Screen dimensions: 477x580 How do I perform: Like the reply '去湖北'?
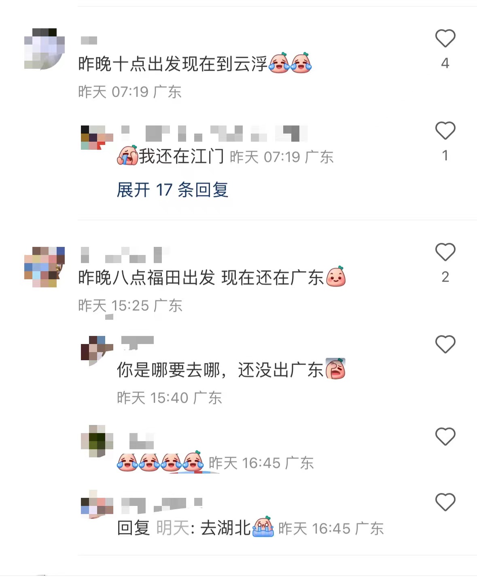click(x=445, y=502)
